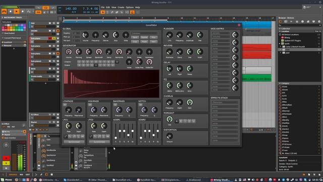Open the desktop Menu button in taskbar

7,180
